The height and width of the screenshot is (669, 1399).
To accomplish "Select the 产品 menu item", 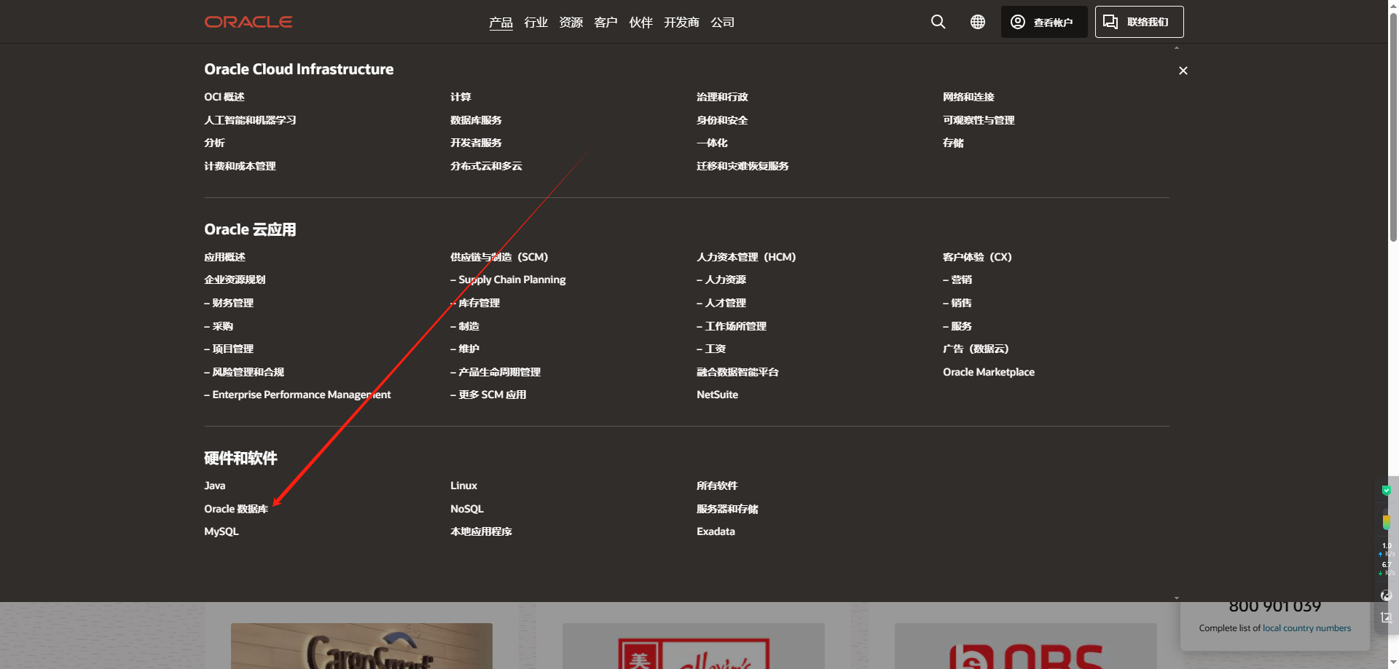I will pos(501,23).
